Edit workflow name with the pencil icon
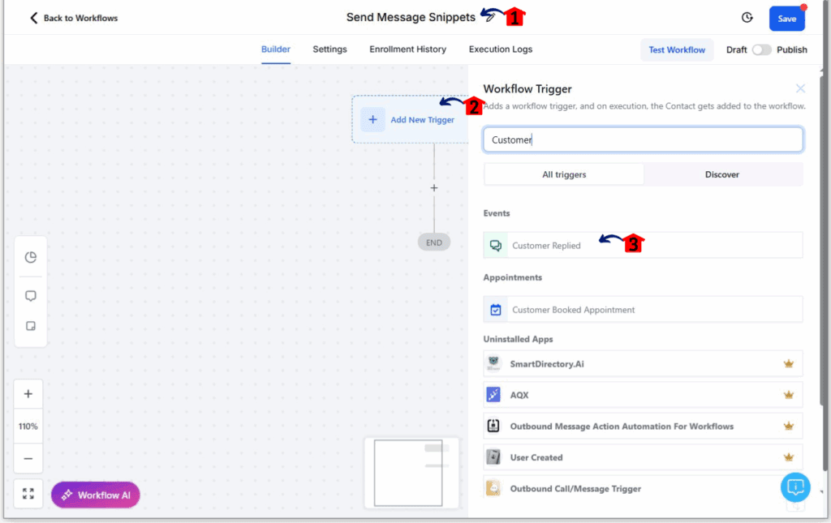 (489, 17)
